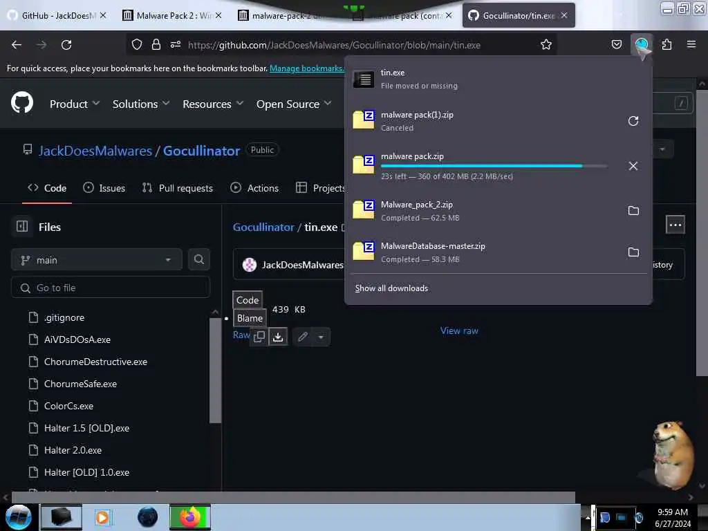The height and width of the screenshot is (531, 708).
Task: Click the Raw button
Action: click(241, 335)
